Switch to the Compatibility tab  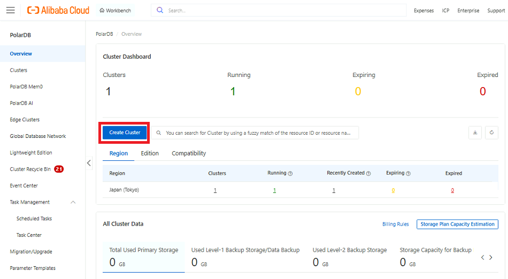point(189,153)
